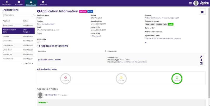Viewport: 210px width, 106px height.
Task: Go to the Positions tab
Action: click(x=19, y=3)
